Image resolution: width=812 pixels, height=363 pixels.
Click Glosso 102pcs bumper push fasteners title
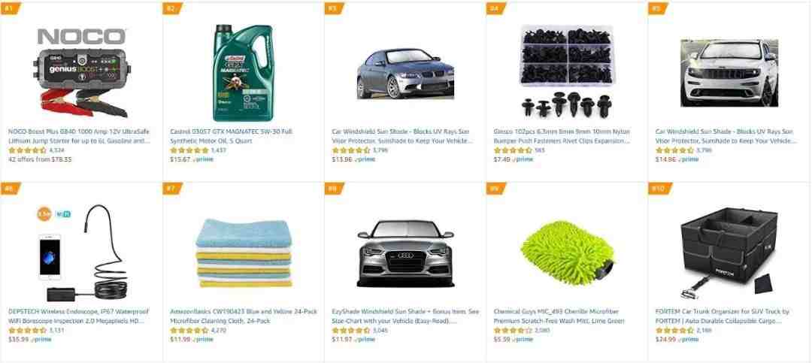tap(562, 136)
